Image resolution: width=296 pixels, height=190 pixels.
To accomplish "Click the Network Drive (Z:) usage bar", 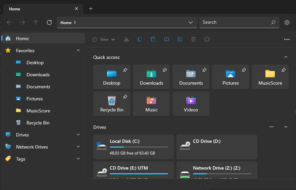I will coord(222,174).
